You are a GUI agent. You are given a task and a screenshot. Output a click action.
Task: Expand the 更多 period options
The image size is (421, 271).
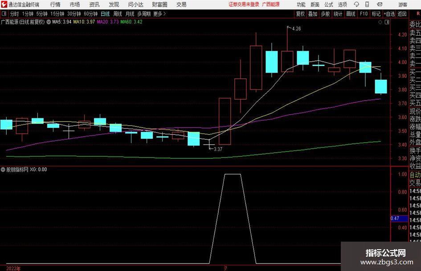(159, 14)
